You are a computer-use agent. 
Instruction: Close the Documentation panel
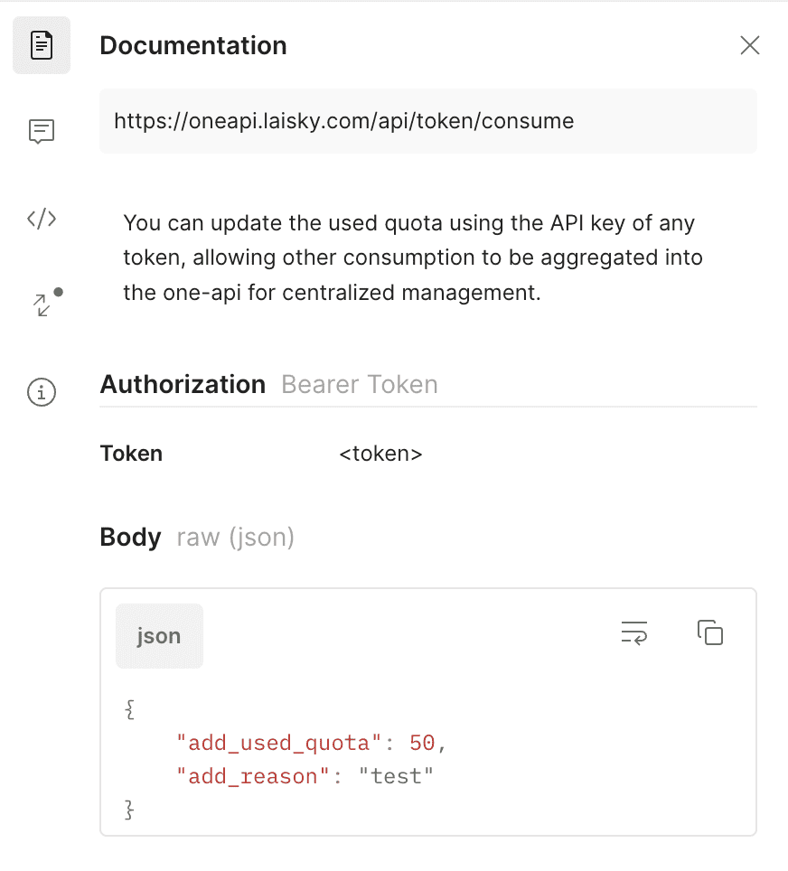[x=750, y=45]
